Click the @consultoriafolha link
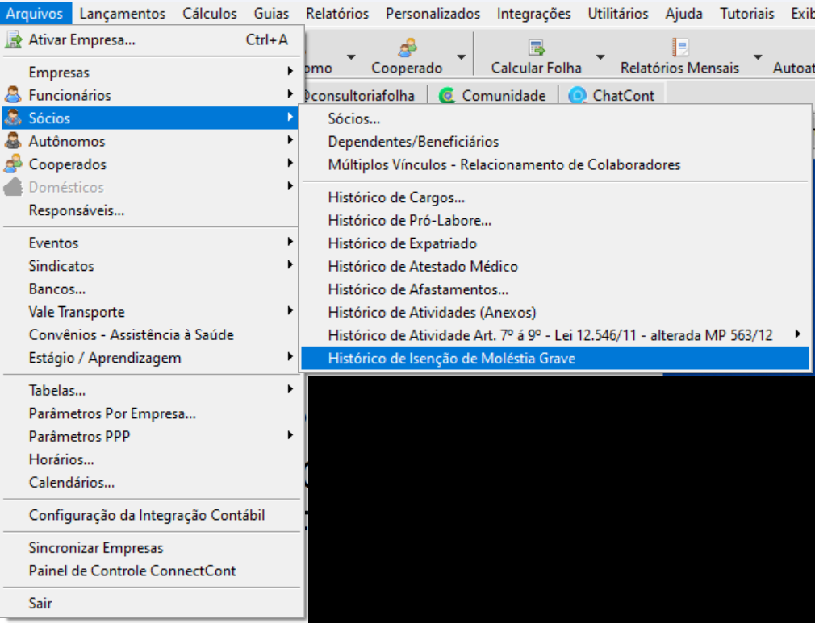815x623 pixels. coord(358,96)
